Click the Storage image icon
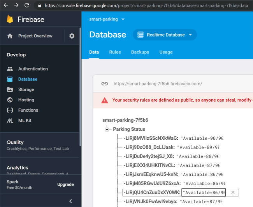This screenshot has width=253, height=207. click(x=10, y=89)
